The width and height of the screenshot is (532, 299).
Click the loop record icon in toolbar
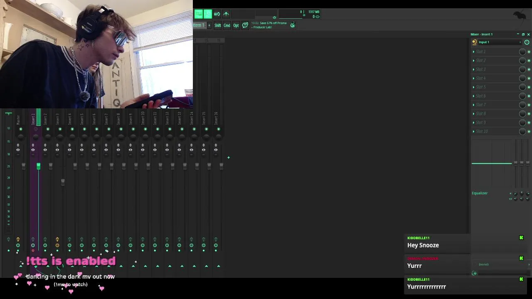[217, 14]
